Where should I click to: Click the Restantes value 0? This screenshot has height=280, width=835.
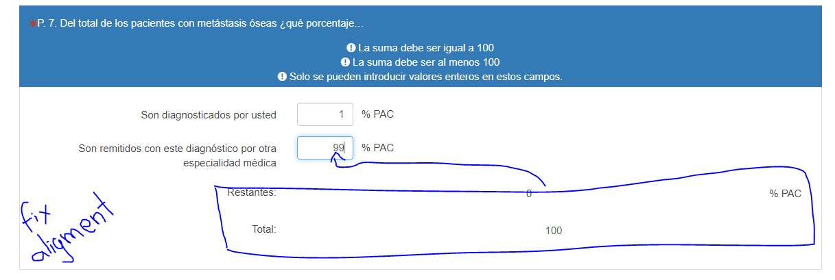tap(528, 194)
